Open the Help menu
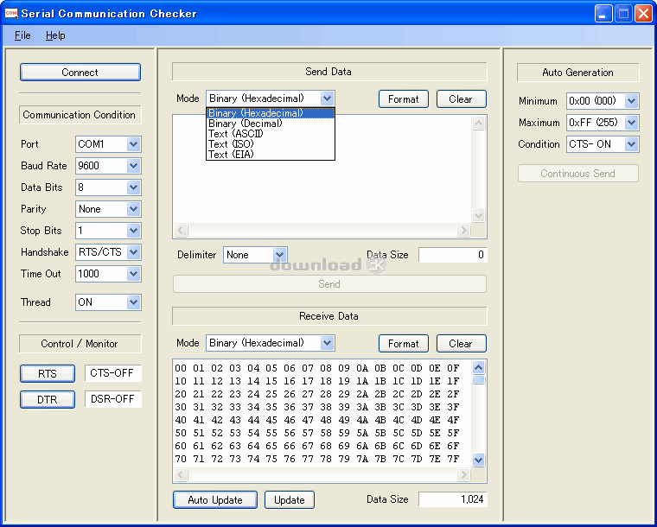The width and height of the screenshot is (657, 527). coord(55,35)
